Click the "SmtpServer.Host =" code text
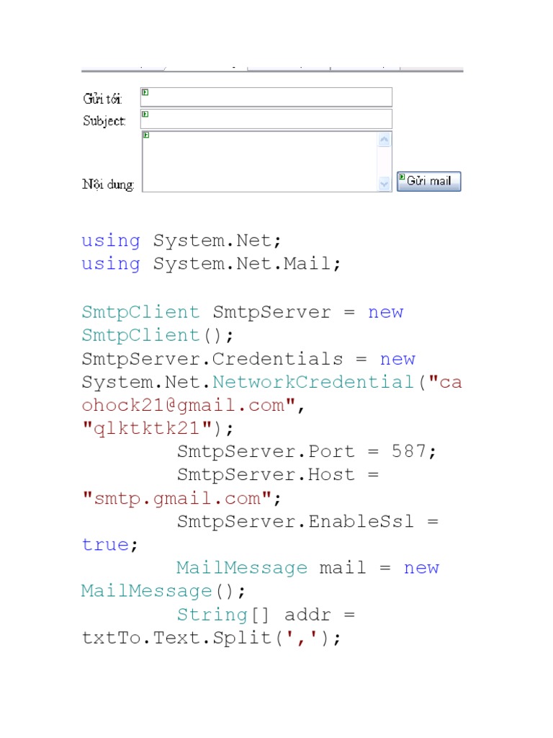This screenshot has width=553, height=738. [278, 474]
